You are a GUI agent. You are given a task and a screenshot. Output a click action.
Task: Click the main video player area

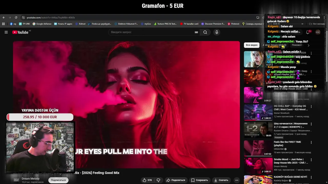(127, 105)
